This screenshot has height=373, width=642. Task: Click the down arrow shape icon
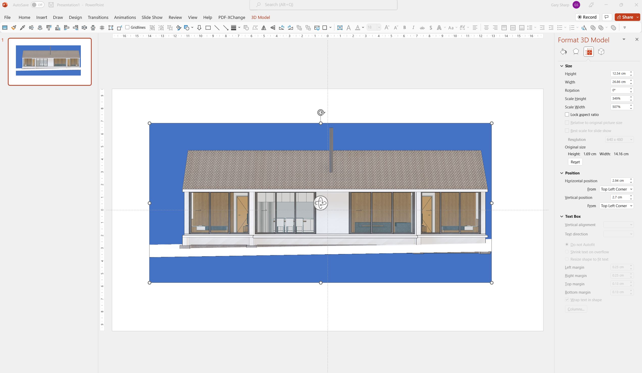coord(199,27)
